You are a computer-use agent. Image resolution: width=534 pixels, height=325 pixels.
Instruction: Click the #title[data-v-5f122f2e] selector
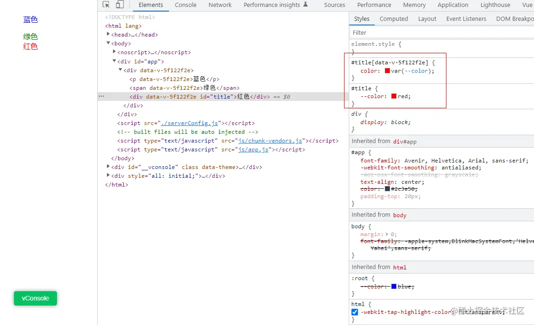tap(390, 62)
